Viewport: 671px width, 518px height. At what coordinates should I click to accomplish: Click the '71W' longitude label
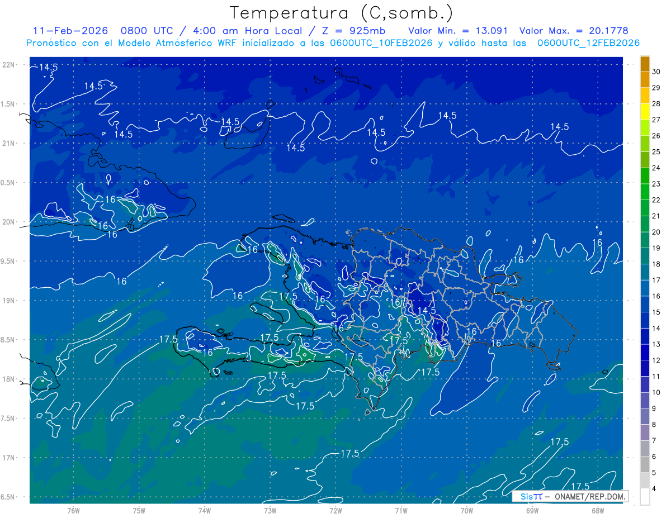(x=401, y=510)
